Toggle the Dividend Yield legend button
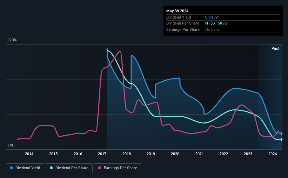288x178 pixels. click(x=25, y=168)
